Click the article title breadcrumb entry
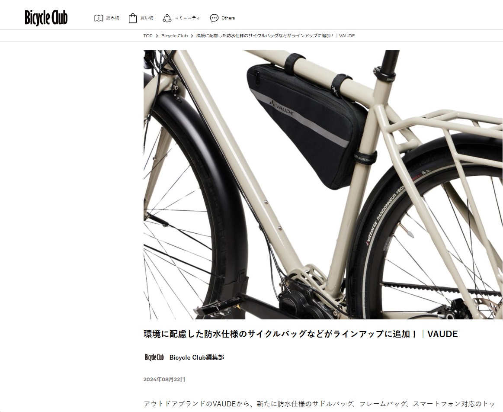This screenshot has height=412, width=503. click(276, 35)
